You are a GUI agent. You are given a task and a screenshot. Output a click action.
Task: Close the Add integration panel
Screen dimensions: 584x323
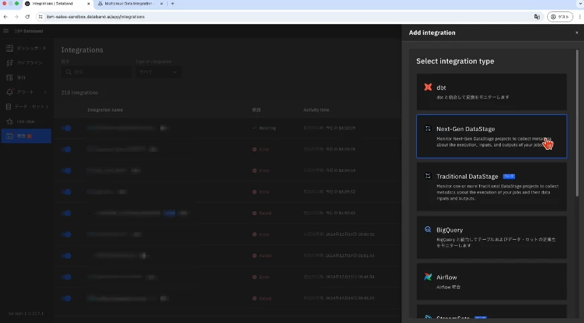pyautogui.click(x=577, y=33)
